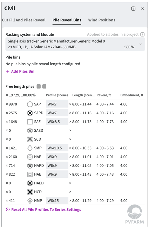Switch to the Wind Positions tab

coord(101,20)
